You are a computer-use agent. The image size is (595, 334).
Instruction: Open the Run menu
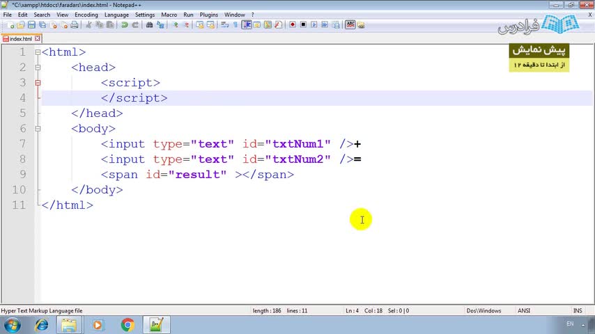click(188, 15)
